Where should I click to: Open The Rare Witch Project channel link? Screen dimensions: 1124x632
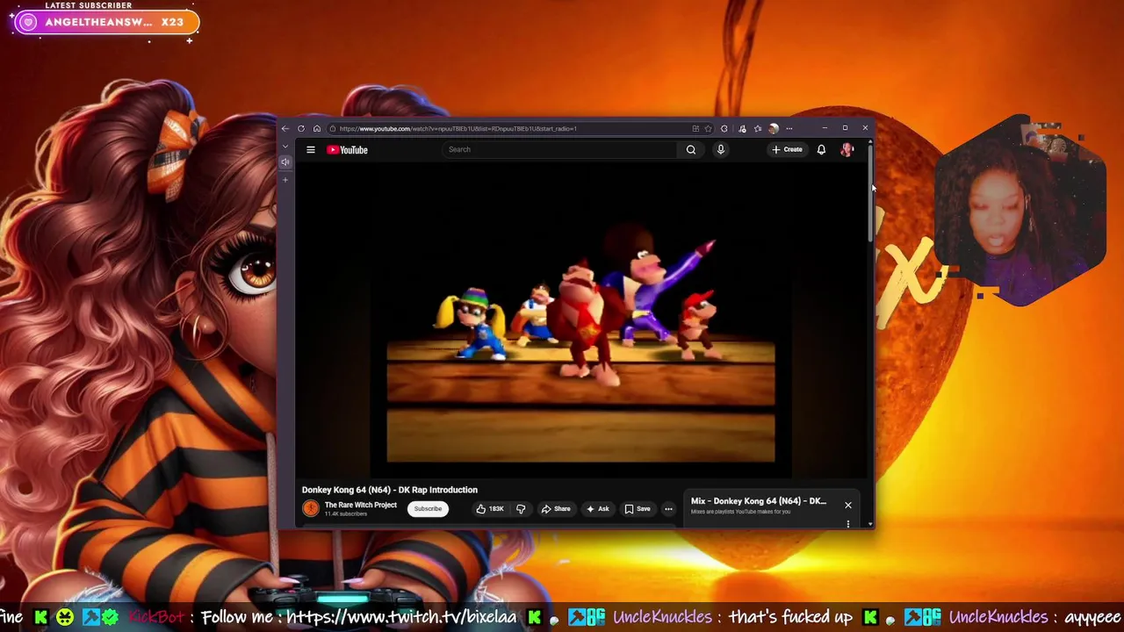[x=361, y=505]
